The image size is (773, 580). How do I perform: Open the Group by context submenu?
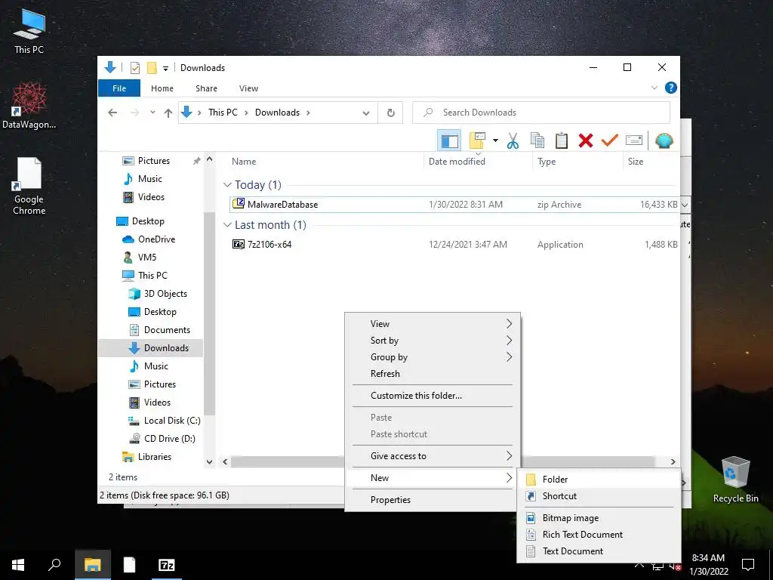coord(433,357)
